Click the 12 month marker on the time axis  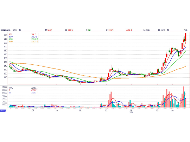tap(106, 111)
